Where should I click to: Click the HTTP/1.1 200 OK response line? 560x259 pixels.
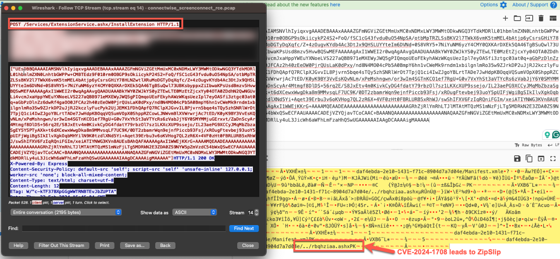[194, 158]
